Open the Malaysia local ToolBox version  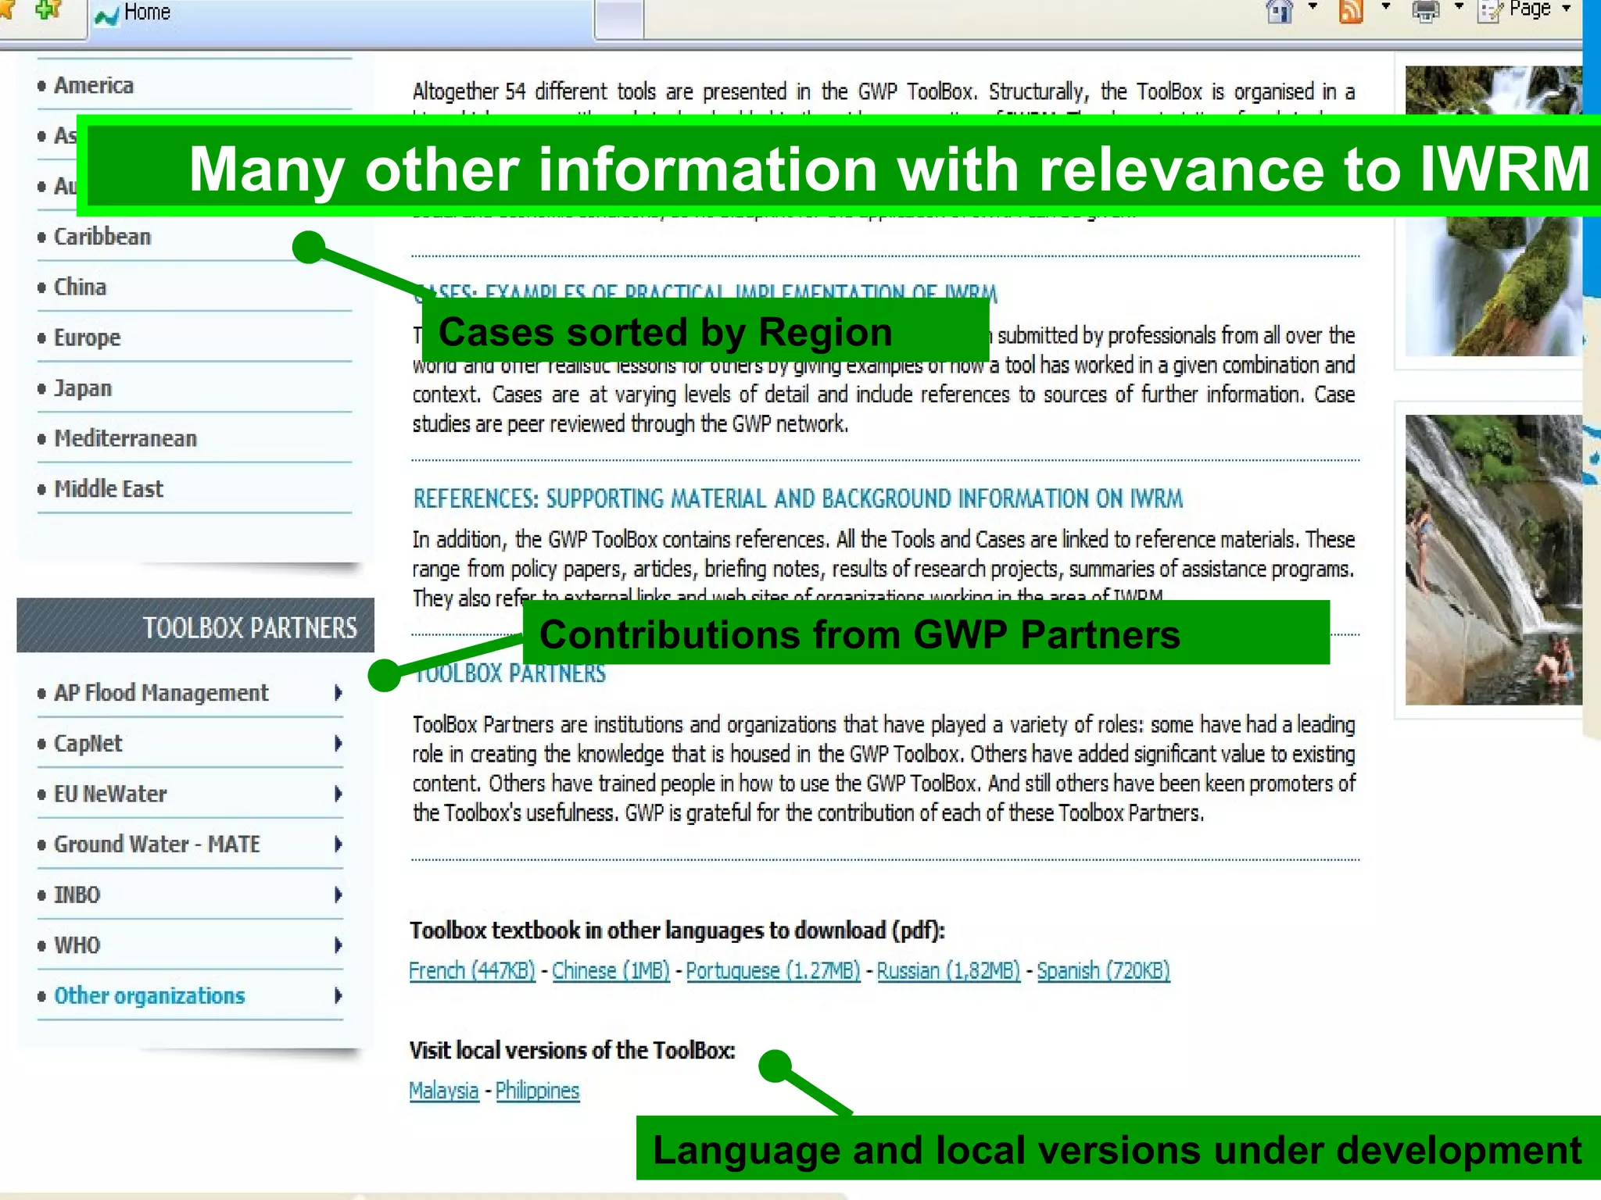443,1091
